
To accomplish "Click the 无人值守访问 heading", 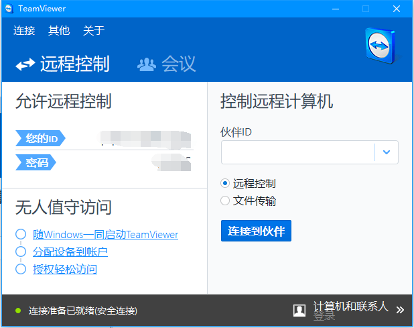I will click(64, 207).
